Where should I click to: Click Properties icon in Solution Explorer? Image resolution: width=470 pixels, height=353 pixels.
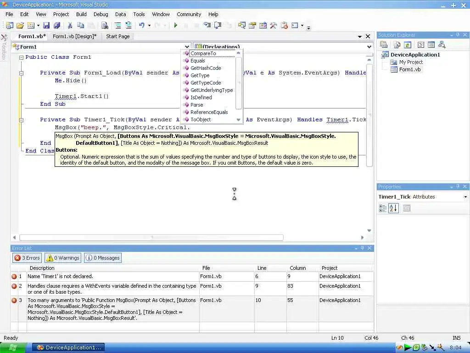(384, 45)
